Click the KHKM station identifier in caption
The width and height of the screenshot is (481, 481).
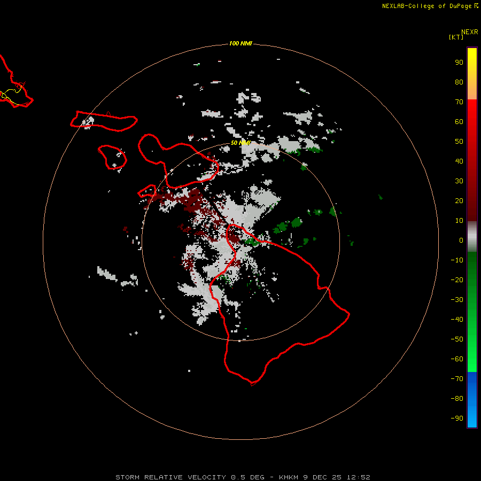(289, 477)
